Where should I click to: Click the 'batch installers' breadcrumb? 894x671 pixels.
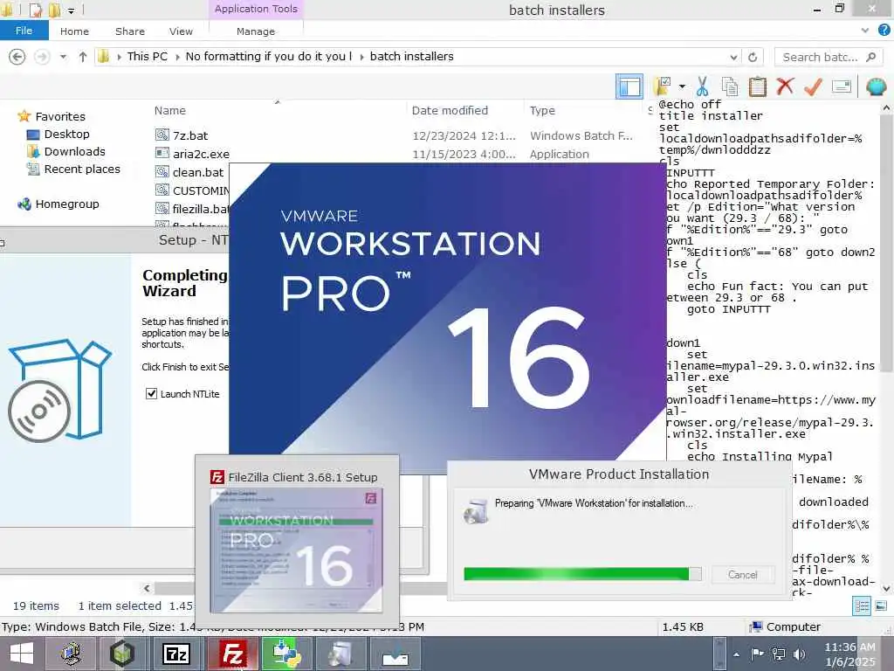pos(412,57)
